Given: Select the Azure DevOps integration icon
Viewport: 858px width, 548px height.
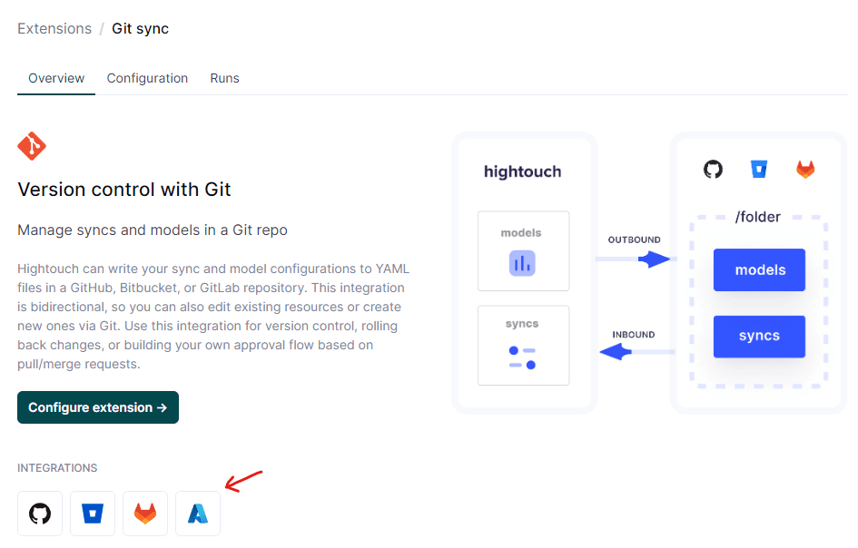Looking at the screenshot, I should click(197, 513).
